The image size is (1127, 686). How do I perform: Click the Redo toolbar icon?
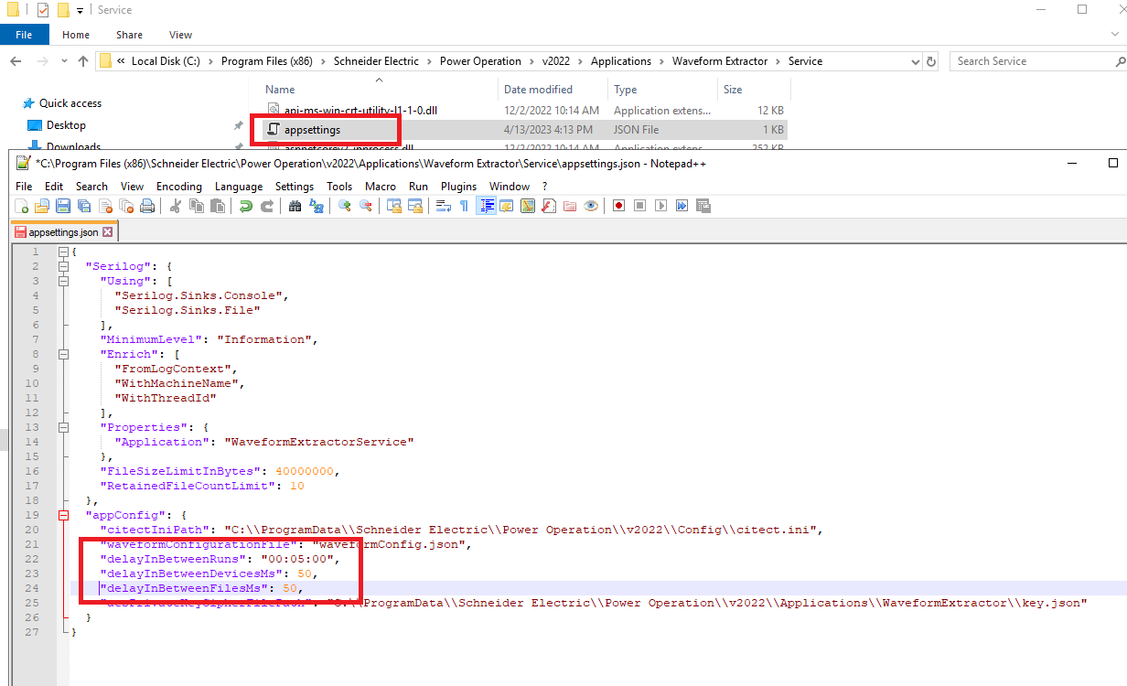point(267,206)
